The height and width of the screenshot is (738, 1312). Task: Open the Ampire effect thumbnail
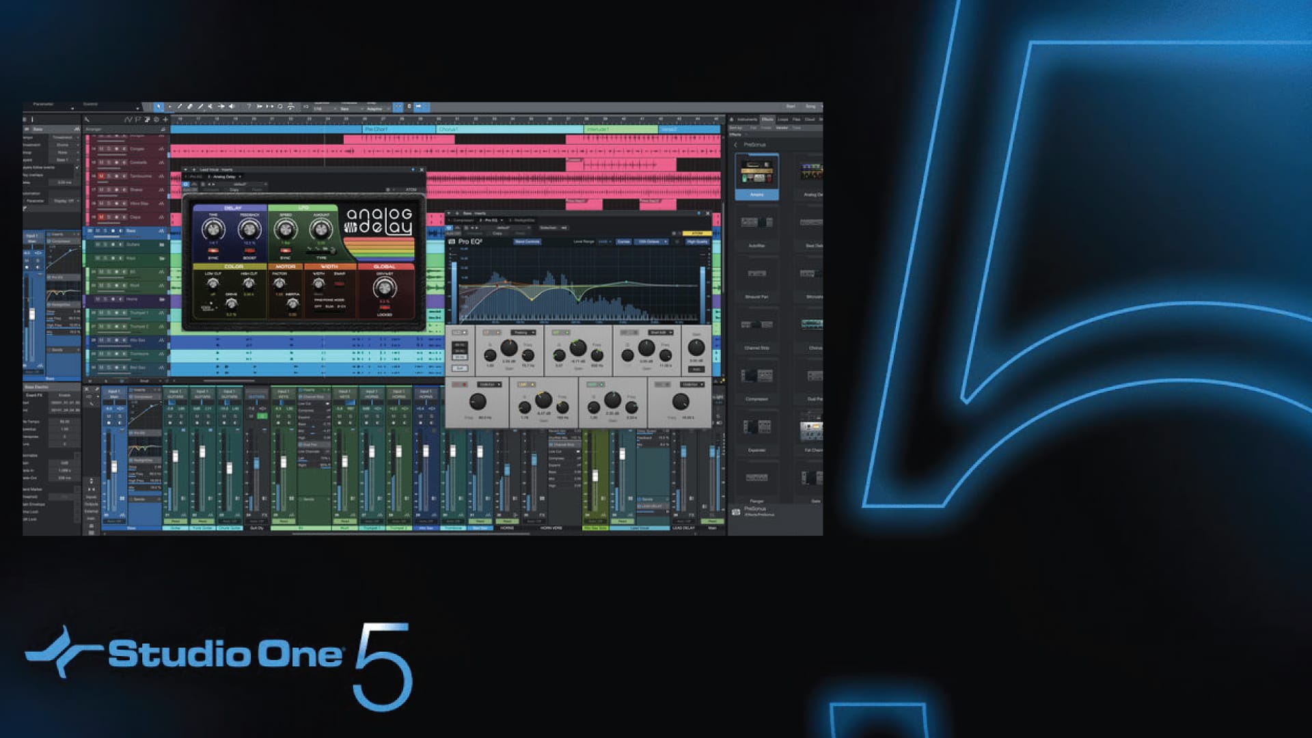tap(756, 173)
